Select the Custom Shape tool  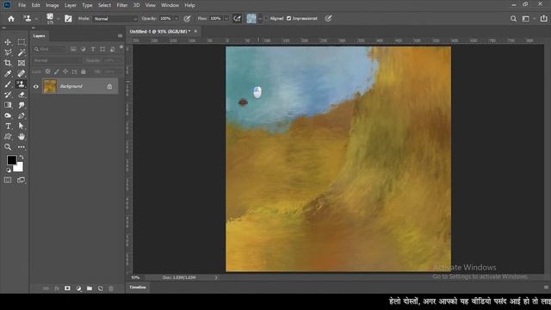click(x=8, y=137)
